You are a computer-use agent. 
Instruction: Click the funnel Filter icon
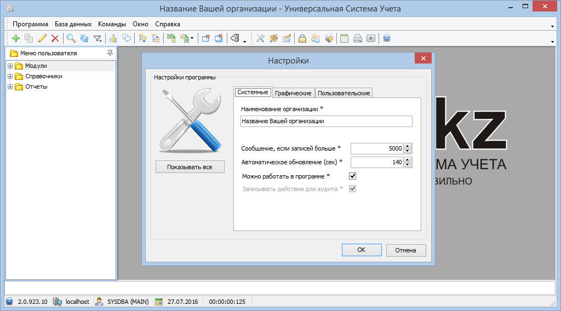coord(98,38)
